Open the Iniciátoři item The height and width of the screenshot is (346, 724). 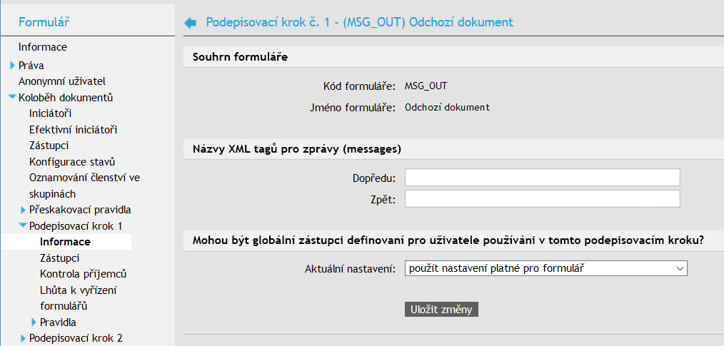51,113
